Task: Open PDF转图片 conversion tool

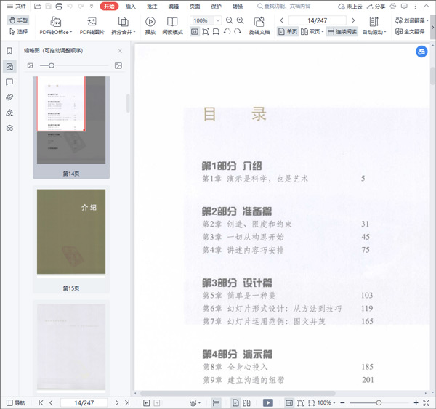Action: [92, 26]
